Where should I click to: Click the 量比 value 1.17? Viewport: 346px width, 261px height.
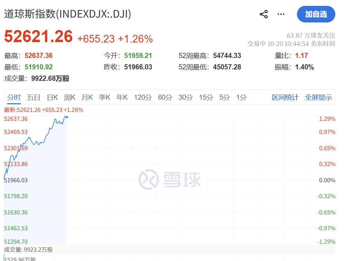301,56
